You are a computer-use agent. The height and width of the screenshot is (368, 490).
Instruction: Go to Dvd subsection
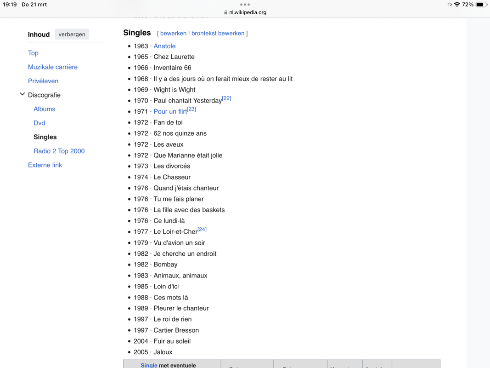point(39,123)
